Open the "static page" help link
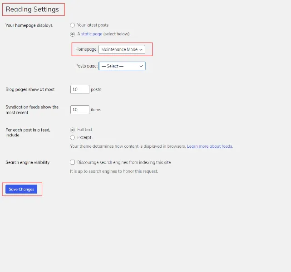The image size is (291, 272). coord(92,34)
